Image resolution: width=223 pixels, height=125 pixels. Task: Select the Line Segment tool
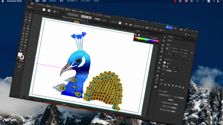[29, 23]
